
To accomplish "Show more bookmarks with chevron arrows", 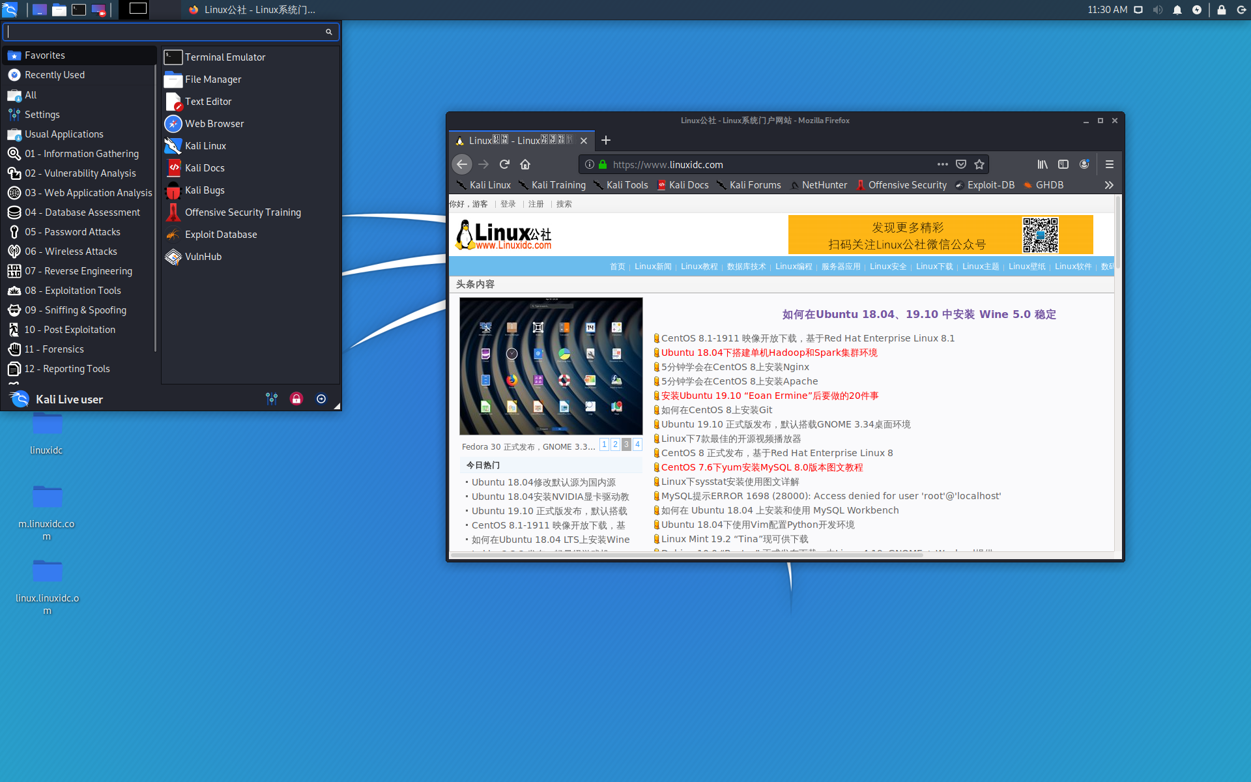I will 1109,185.
